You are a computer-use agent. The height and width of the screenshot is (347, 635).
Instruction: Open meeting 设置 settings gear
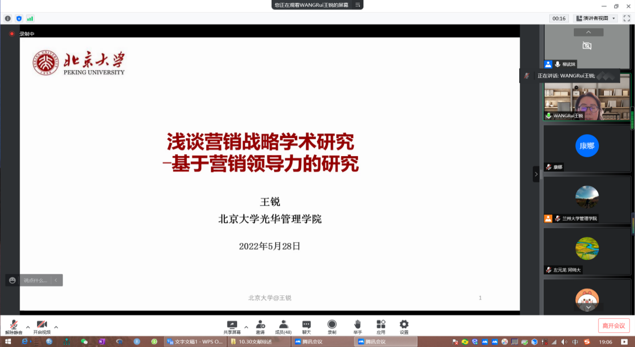pos(404,326)
